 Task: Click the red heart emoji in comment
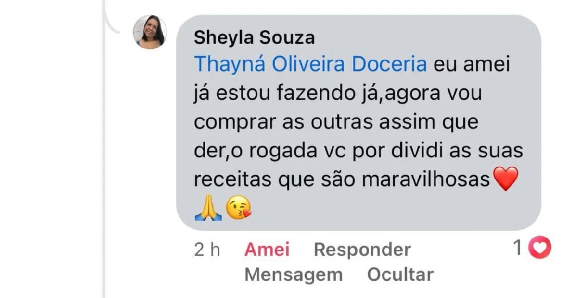[x=506, y=179]
